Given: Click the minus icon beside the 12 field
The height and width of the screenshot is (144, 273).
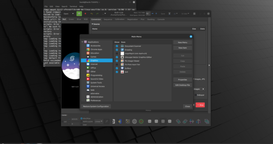Looking at the screenshot, I should pos(152,14).
